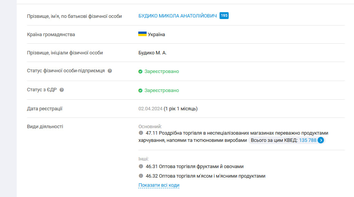Click the Ukraine flag icon
The image size is (354, 197).
pyautogui.click(x=142, y=34)
